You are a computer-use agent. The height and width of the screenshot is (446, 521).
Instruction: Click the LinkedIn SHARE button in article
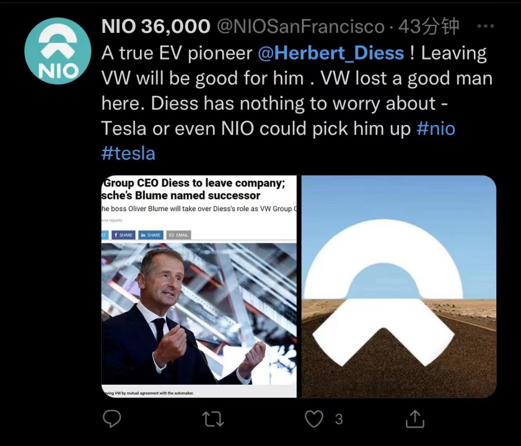click(x=151, y=235)
